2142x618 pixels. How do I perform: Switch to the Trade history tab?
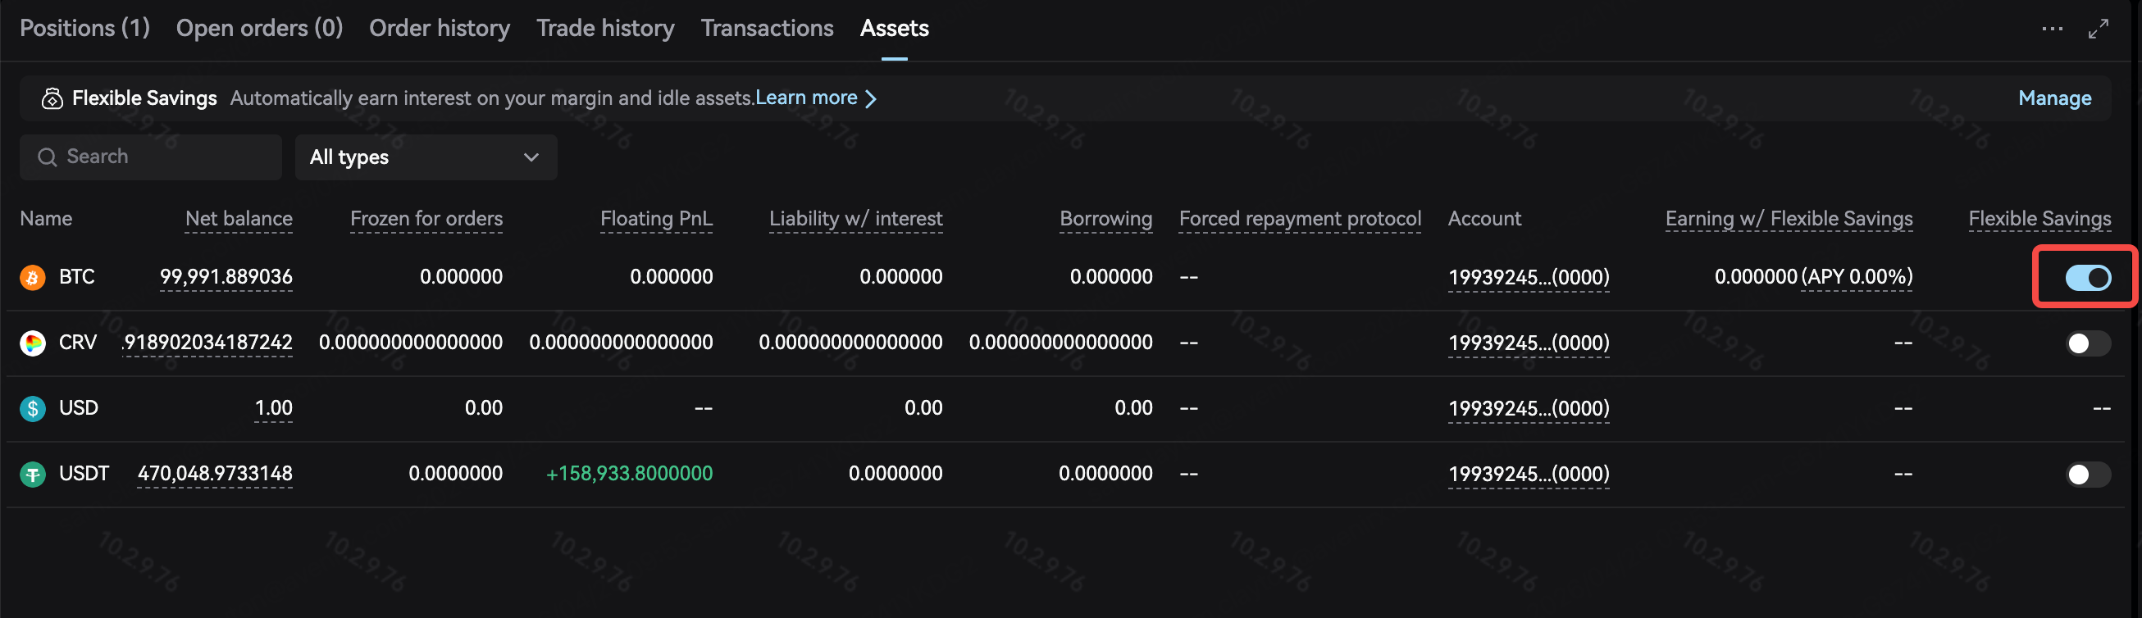pyautogui.click(x=604, y=28)
